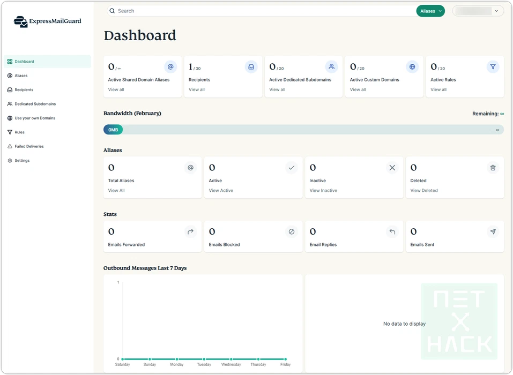Click View Deleted link under Deleted

tap(423, 190)
